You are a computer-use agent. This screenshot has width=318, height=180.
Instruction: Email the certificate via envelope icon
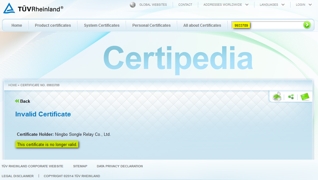coord(305,97)
